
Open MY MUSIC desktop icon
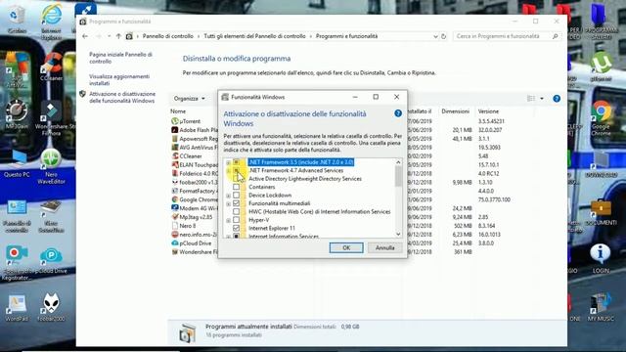pos(601,307)
